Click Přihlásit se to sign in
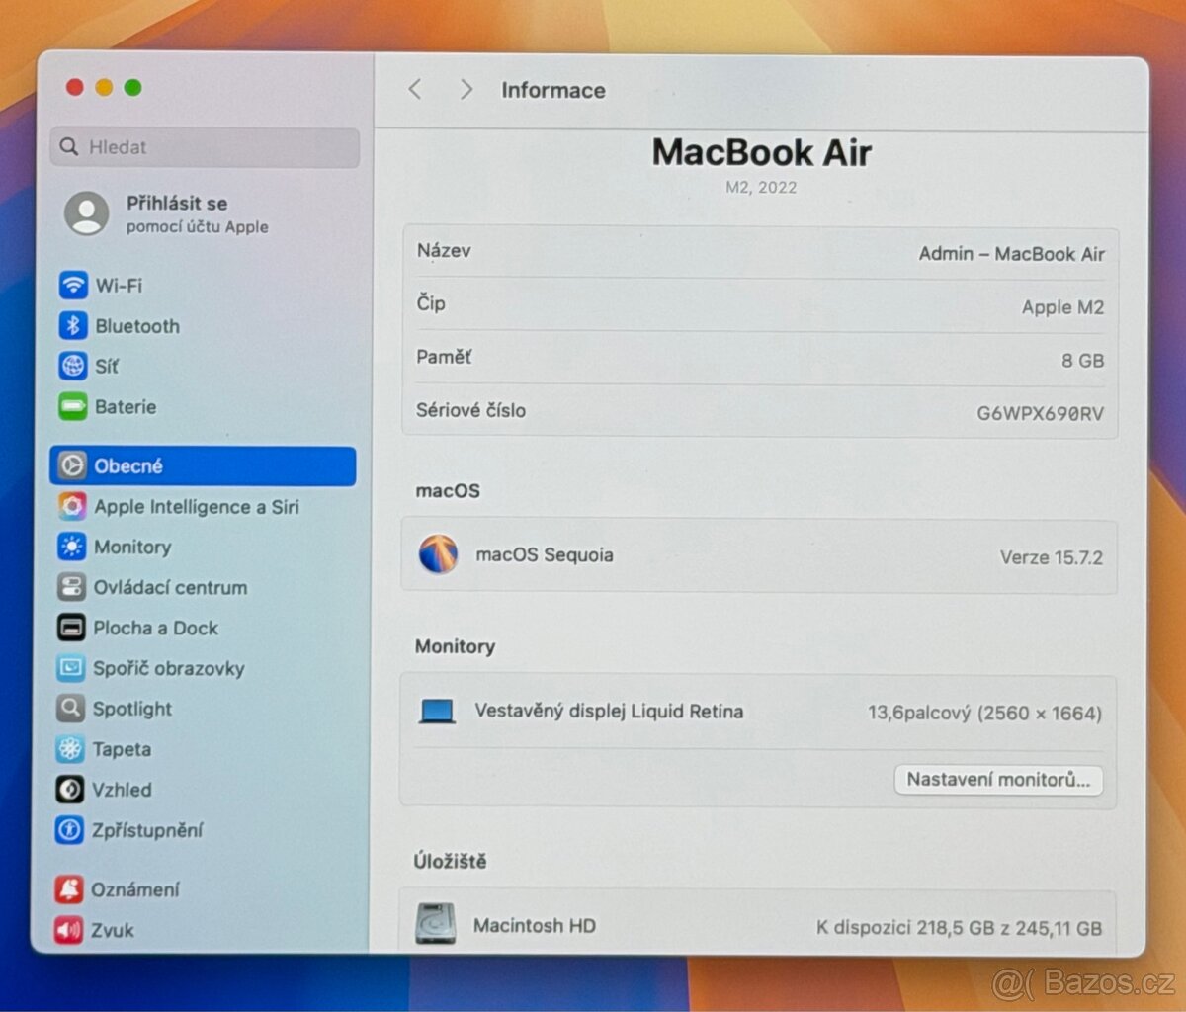The width and height of the screenshot is (1186, 1012). click(x=176, y=203)
